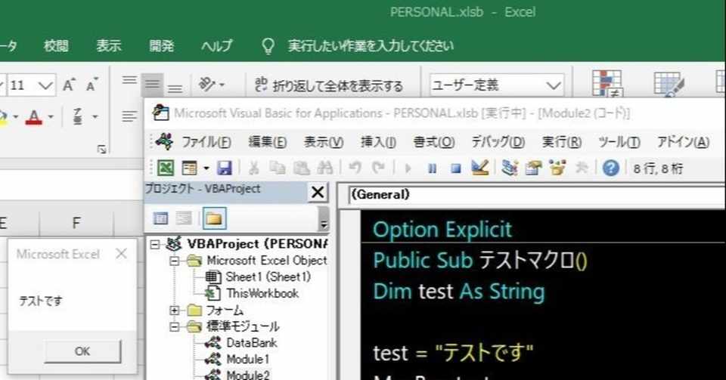
Task: Click the Undo icon in VBA toolbar
Action: (x=355, y=168)
